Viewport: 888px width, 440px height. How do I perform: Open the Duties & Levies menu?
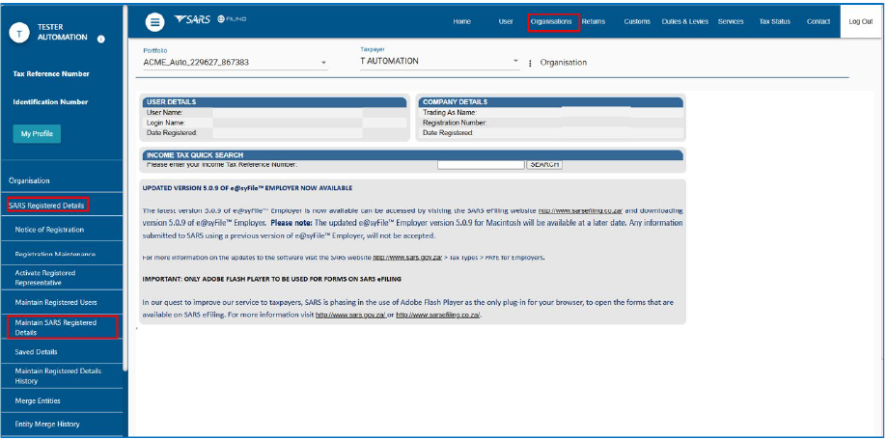tap(683, 21)
